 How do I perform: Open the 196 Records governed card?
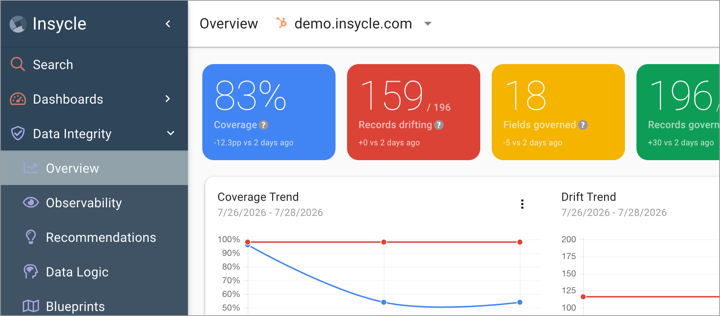[678, 112]
